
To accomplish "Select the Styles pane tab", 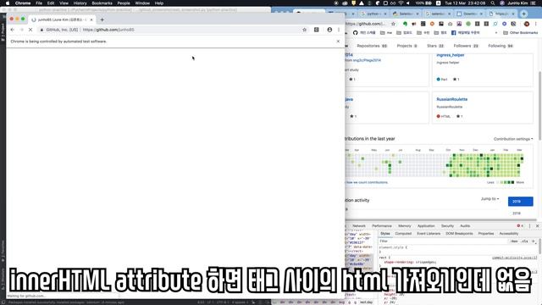I will (x=385, y=234).
